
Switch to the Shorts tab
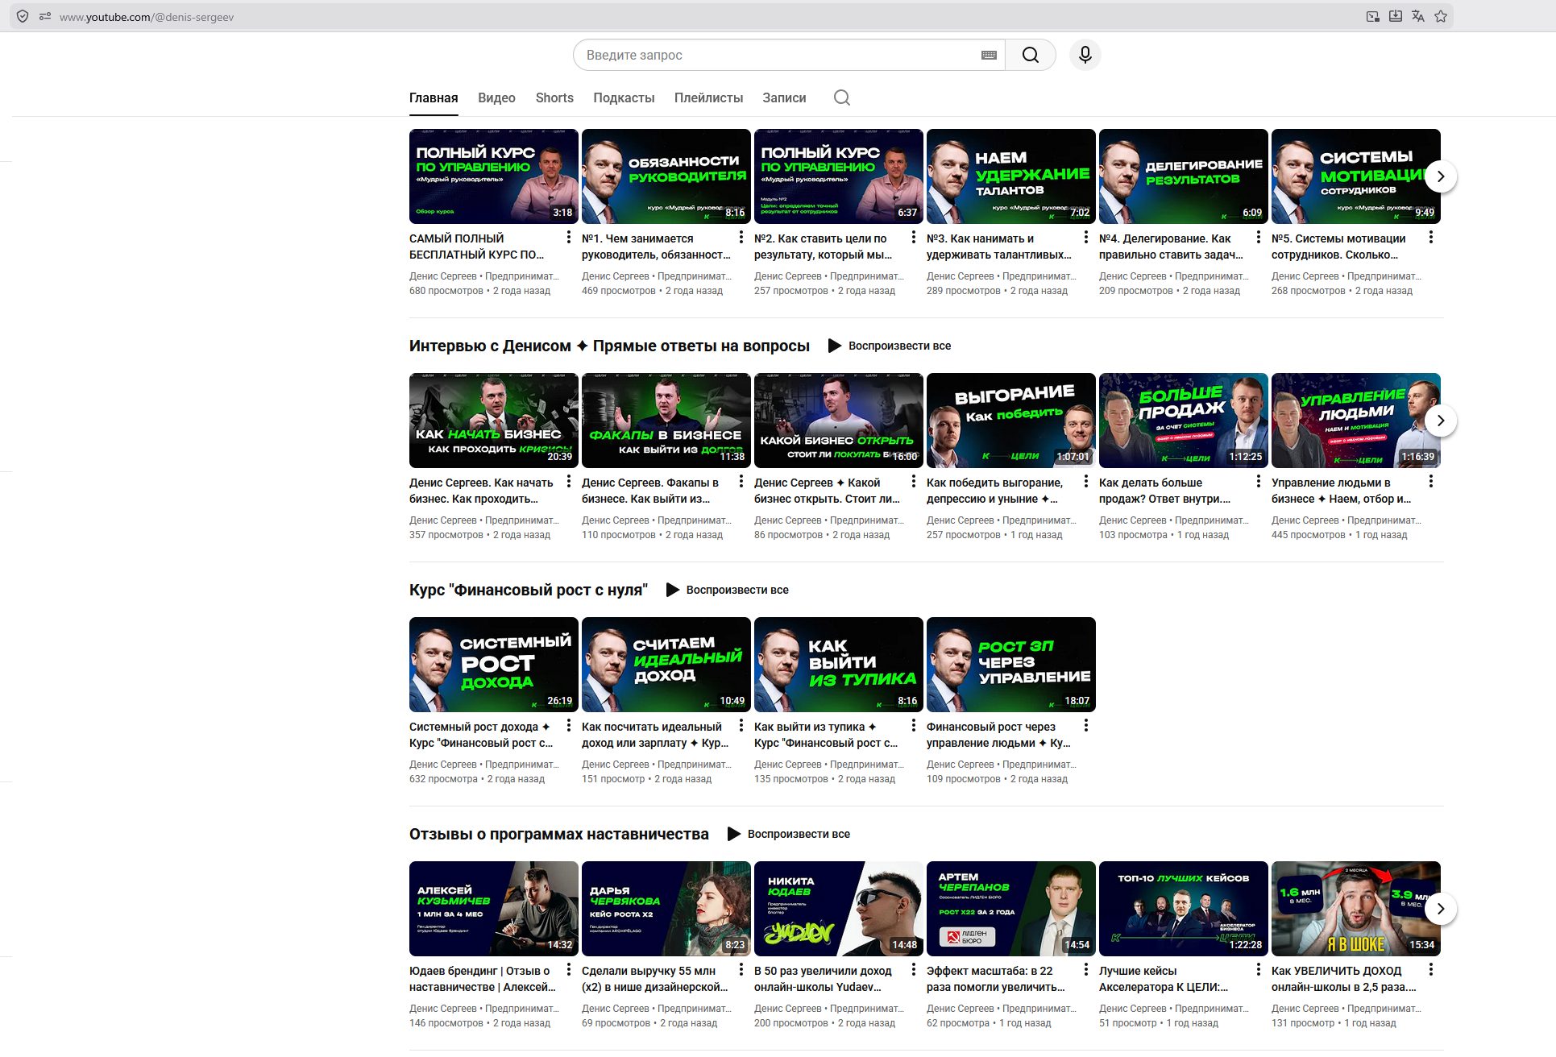coord(554,97)
